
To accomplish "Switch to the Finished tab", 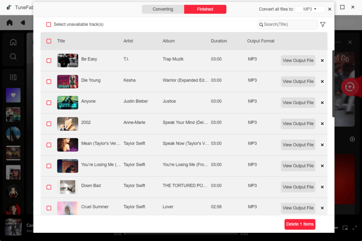I will coord(205,9).
